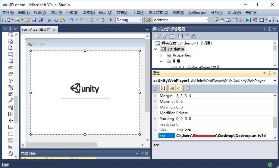Open the Address find combo box dropdown

point(207,20)
